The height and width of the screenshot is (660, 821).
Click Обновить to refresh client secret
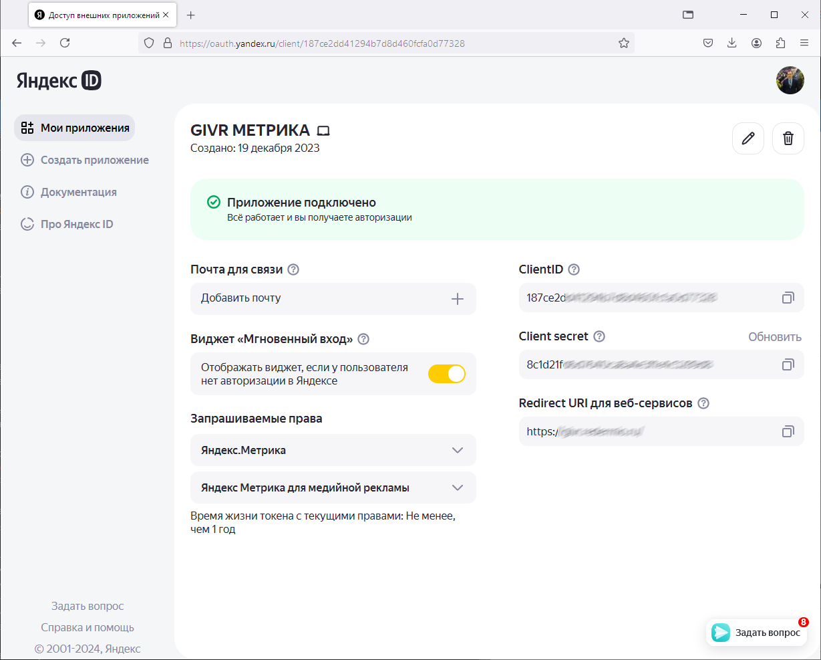click(775, 337)
